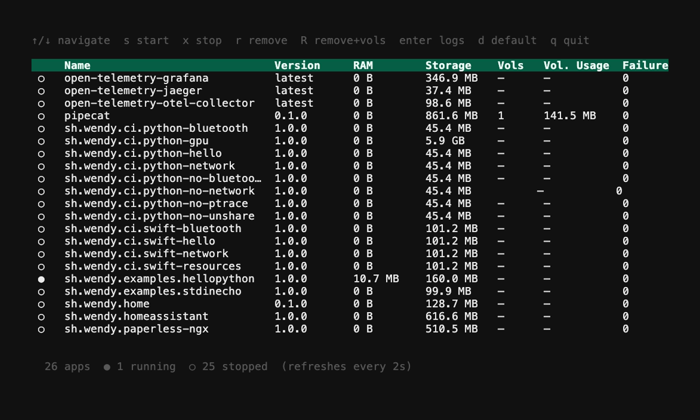Click status circle for sh.wendy.ci.swift-resources

[x=41, y=267]
